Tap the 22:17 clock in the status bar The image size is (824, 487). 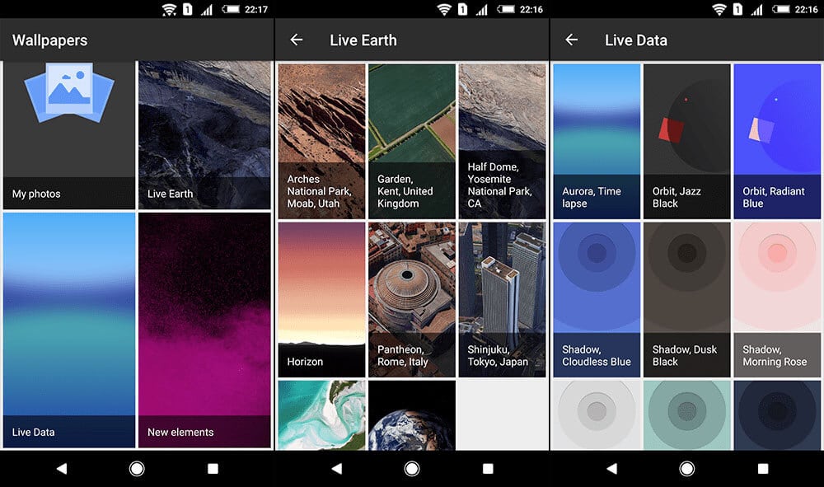(x=256, y=9)
